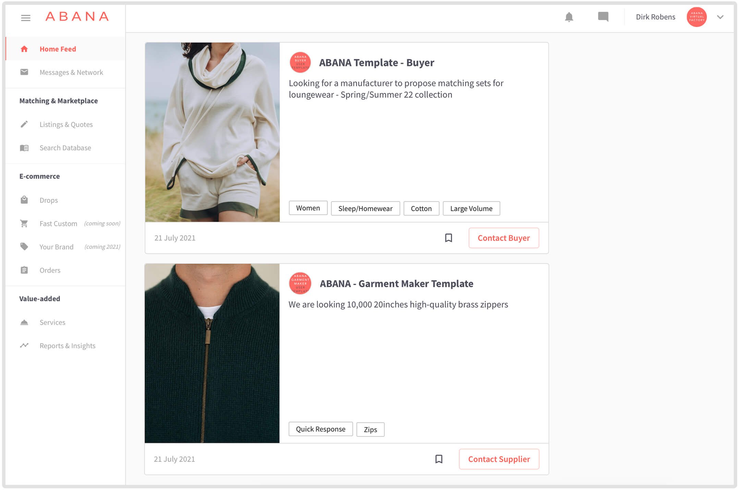Click the Home Feed house icon
The width and height of the screenshot is (742, 490).
[24, 49]
